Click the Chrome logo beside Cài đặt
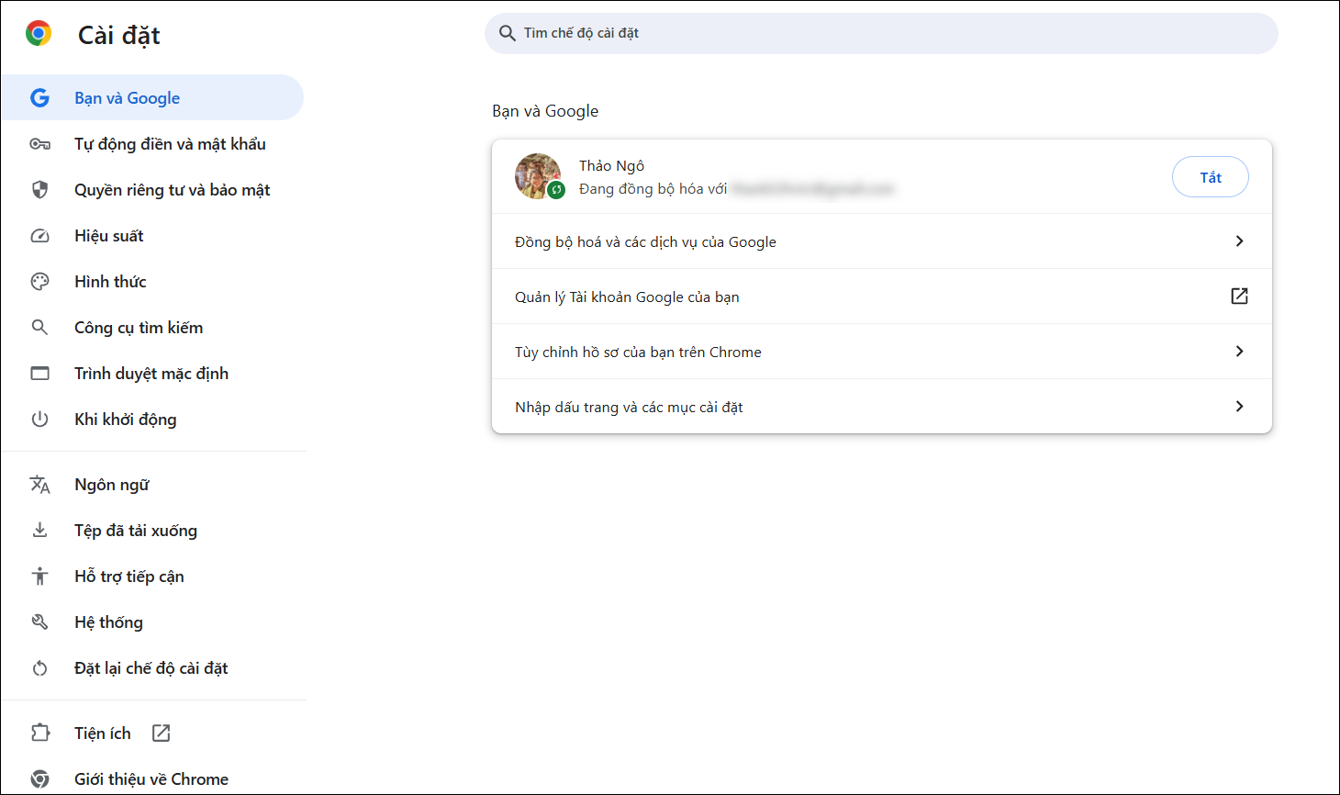The width and height of the screenshot is (1340, 795). point(39,34)
